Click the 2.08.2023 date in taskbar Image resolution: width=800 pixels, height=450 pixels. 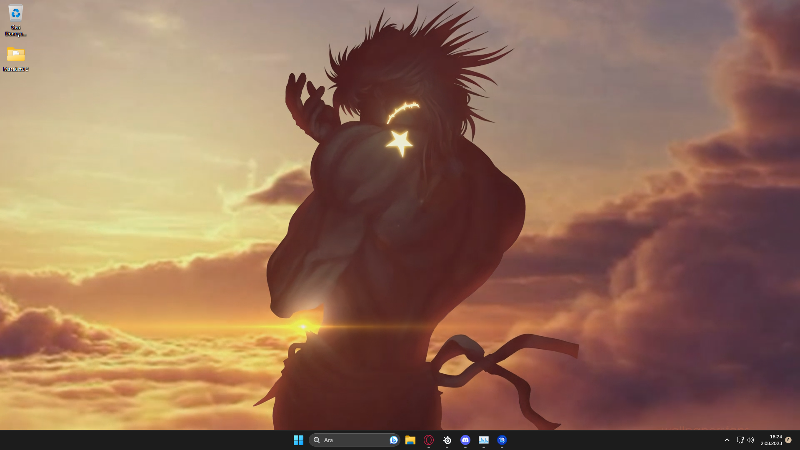point(771,443)
